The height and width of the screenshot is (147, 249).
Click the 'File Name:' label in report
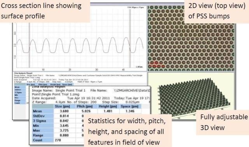click(x=98, y=90)
